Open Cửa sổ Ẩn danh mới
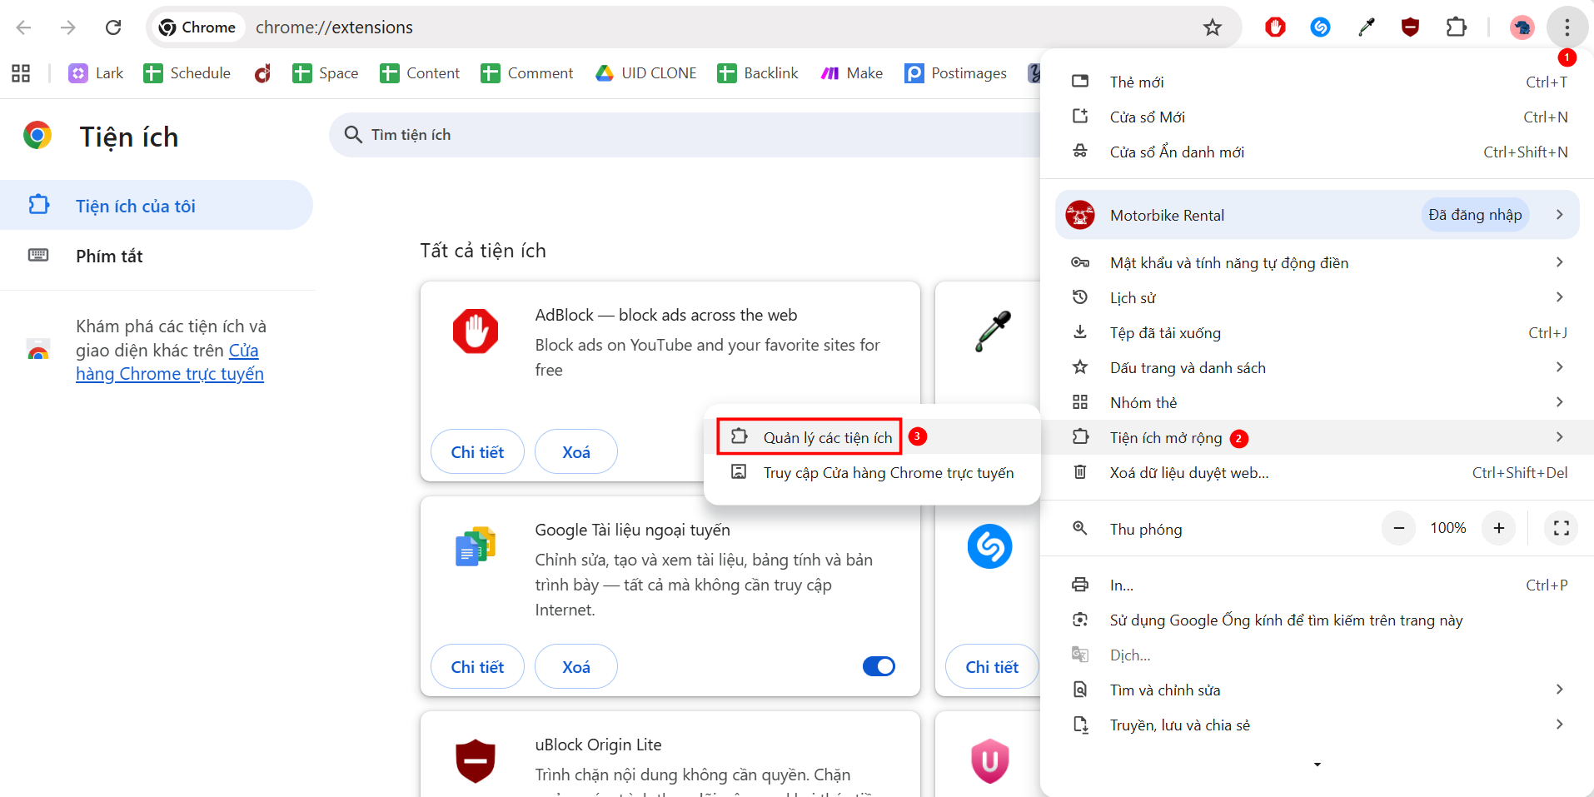 pos(1176,152)
